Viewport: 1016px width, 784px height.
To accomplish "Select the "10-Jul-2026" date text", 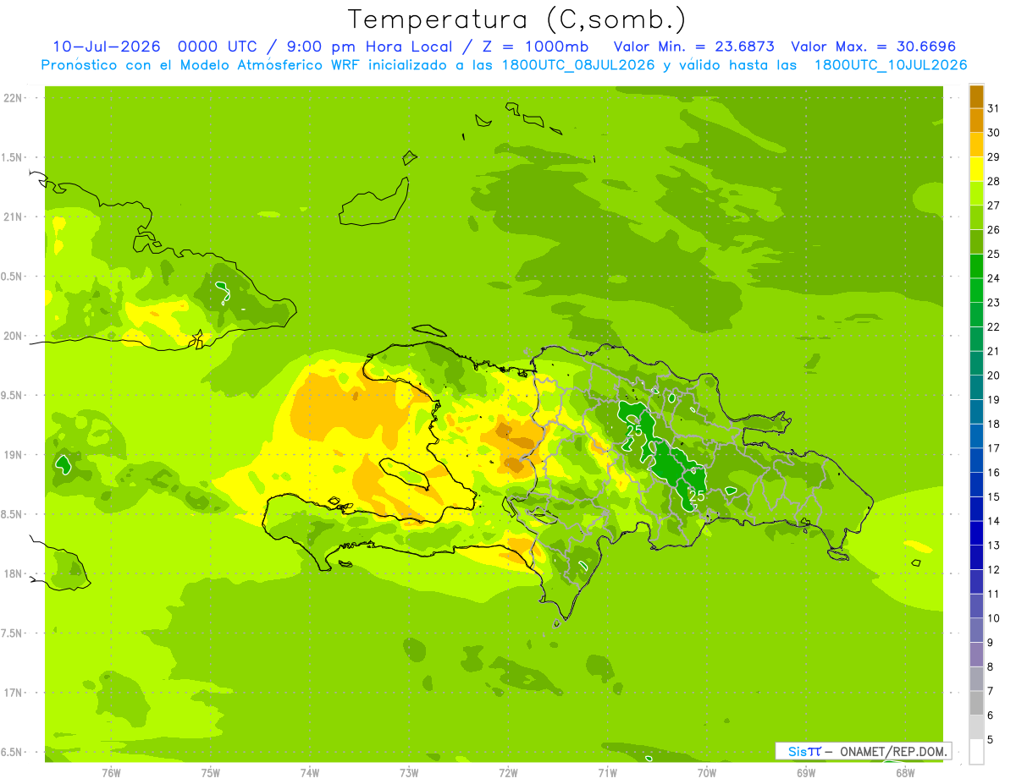I will click(x=107, y=47).
